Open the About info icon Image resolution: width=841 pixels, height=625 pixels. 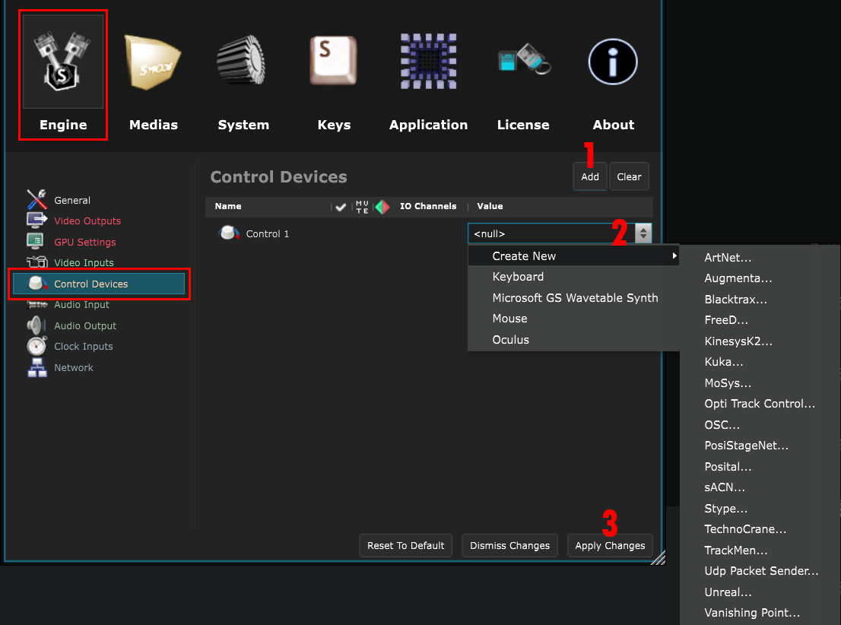(x=613, y=62)
